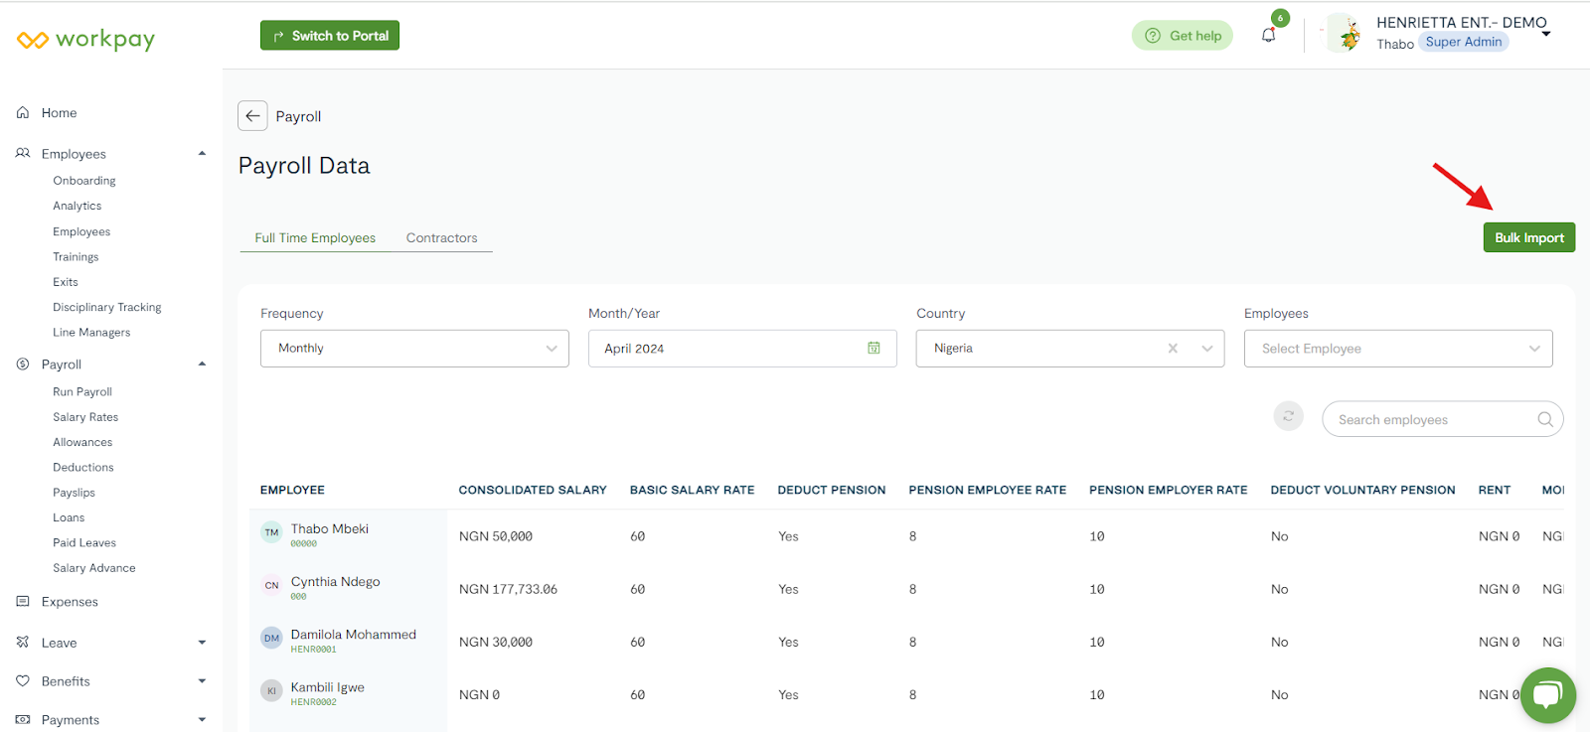Viewport: 1590px width, 732px height.
Task: Click Thabo Mbeki's TM avatar
Action: pyautogui.click(x=271, y=532)
